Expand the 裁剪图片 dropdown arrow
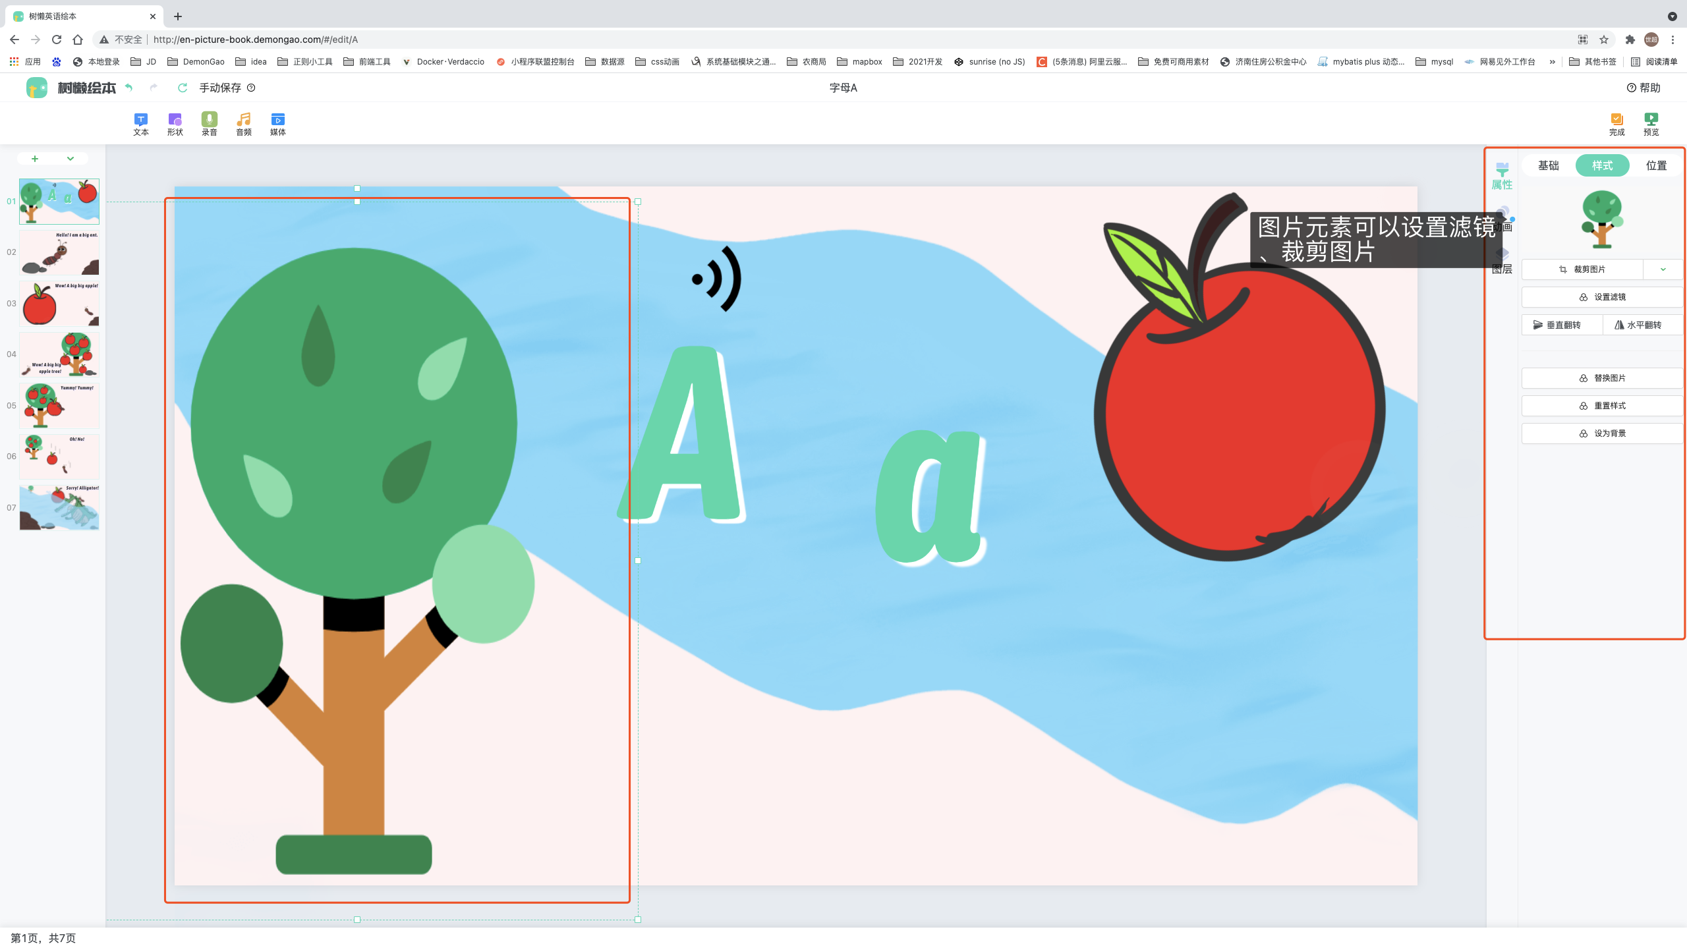Viewport: 1687px width, 948px height. 1663,269
